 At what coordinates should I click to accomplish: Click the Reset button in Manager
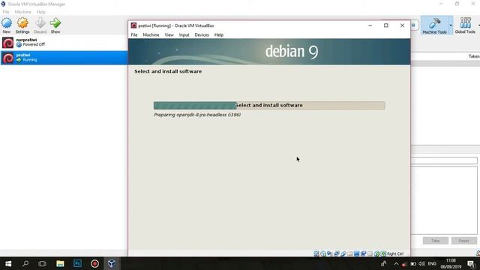click(463, 241)
